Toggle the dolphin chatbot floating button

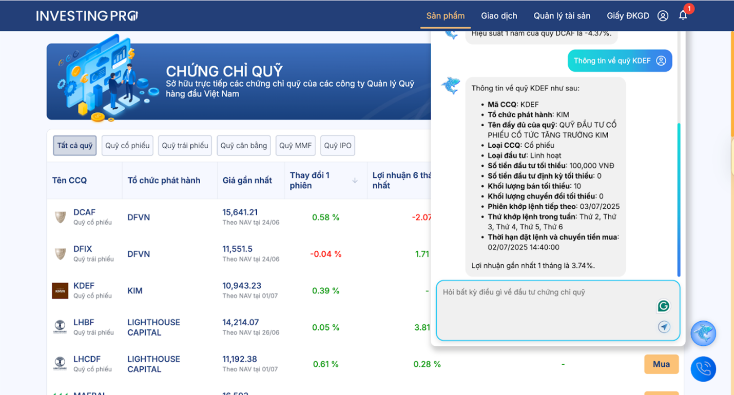(703, 333)
